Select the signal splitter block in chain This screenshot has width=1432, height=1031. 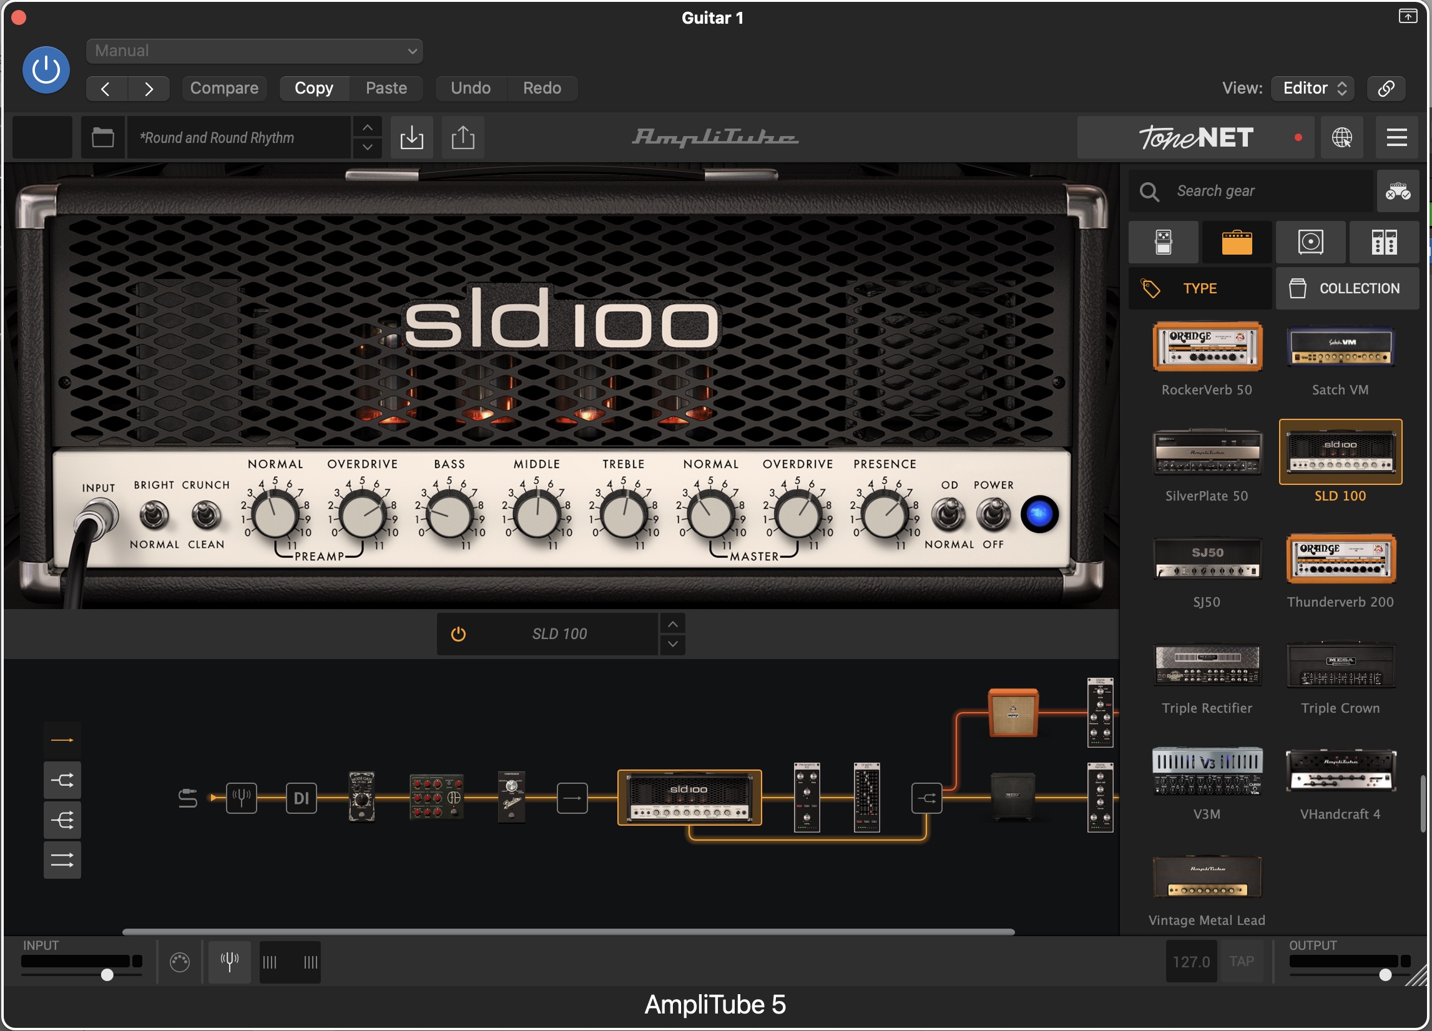pos(927,798)
